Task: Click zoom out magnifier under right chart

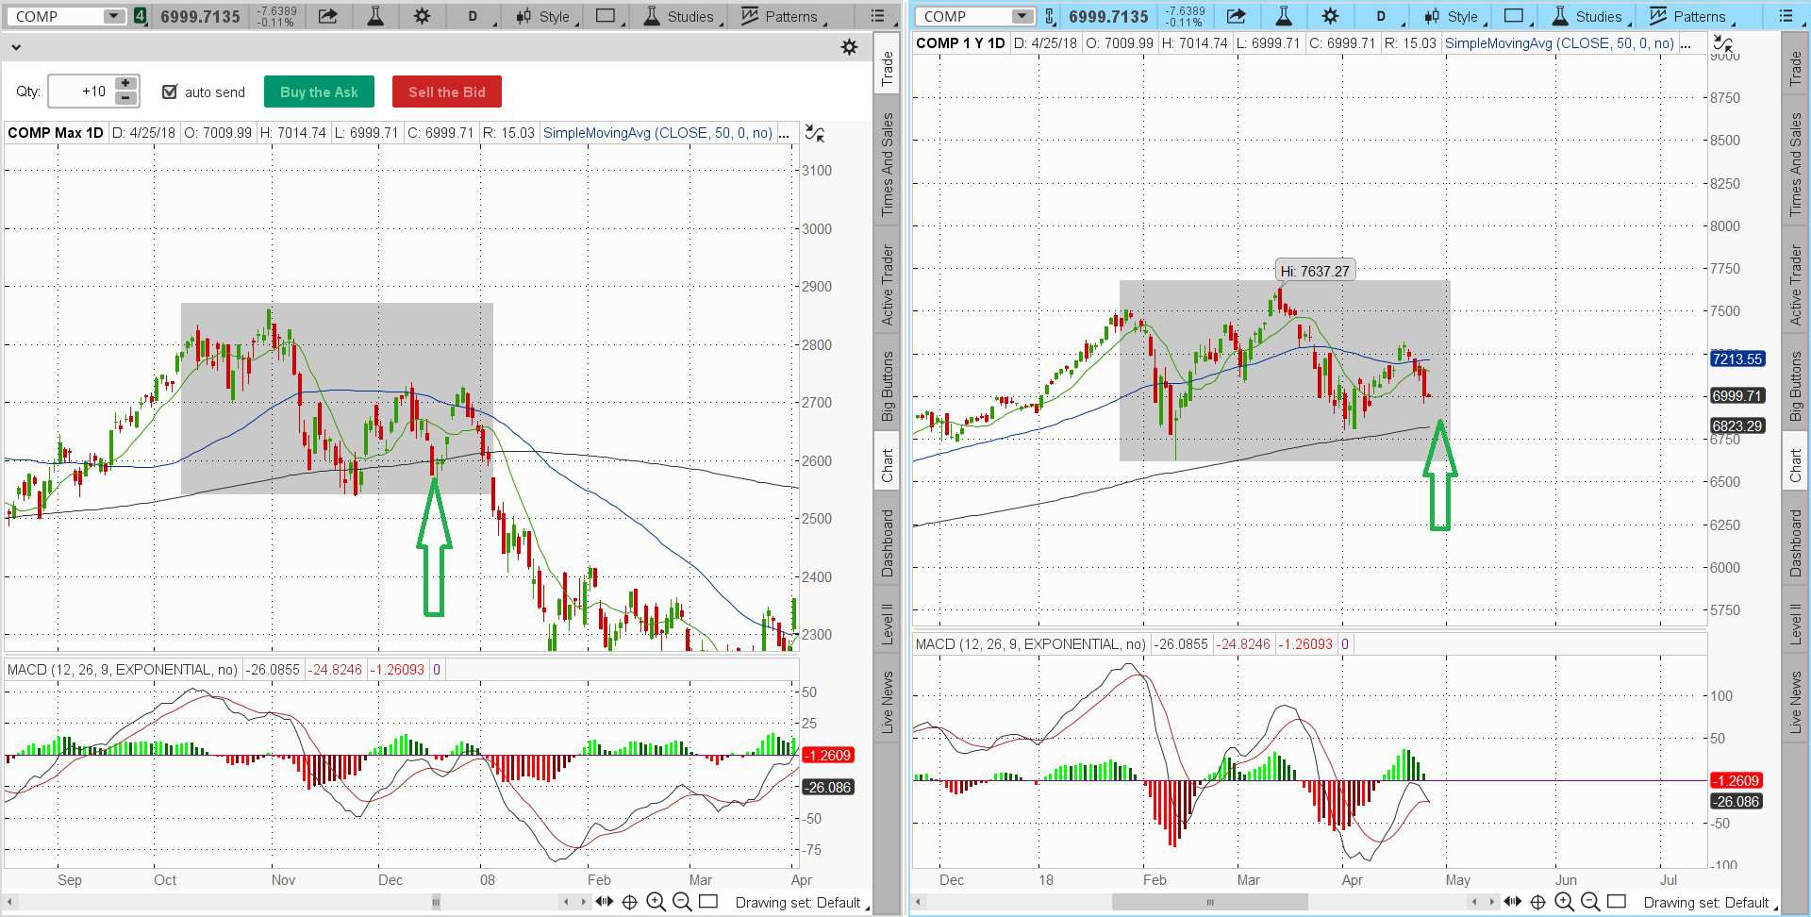Action: [1589, 902]
